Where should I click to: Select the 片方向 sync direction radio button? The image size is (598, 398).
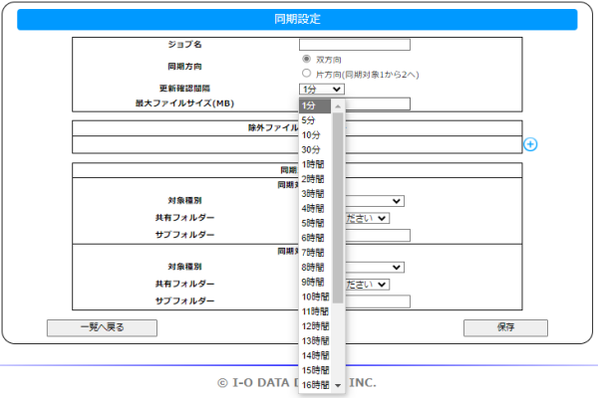pos(306,74)
